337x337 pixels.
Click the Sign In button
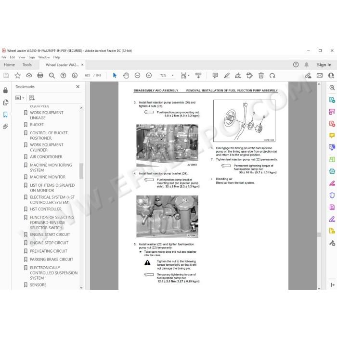click(x=324, y=65)
